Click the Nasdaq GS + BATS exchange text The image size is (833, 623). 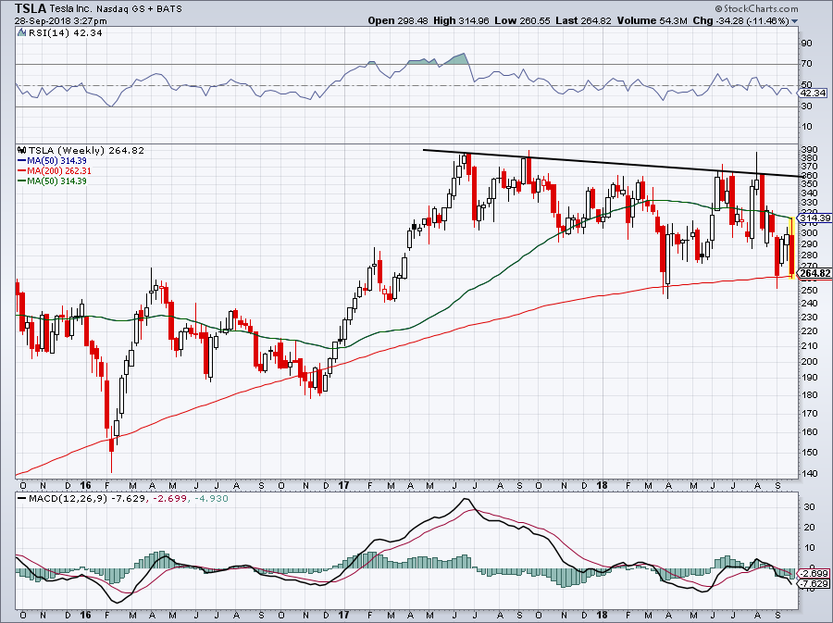(x=138, y=9)
